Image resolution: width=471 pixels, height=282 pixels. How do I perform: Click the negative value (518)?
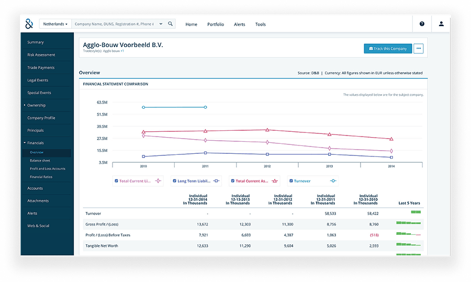tap(374, 235)
